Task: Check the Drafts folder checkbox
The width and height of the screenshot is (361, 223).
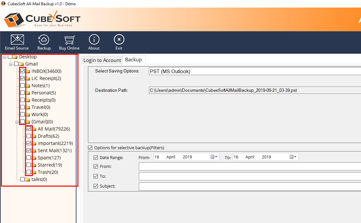Action: [29, 136]
